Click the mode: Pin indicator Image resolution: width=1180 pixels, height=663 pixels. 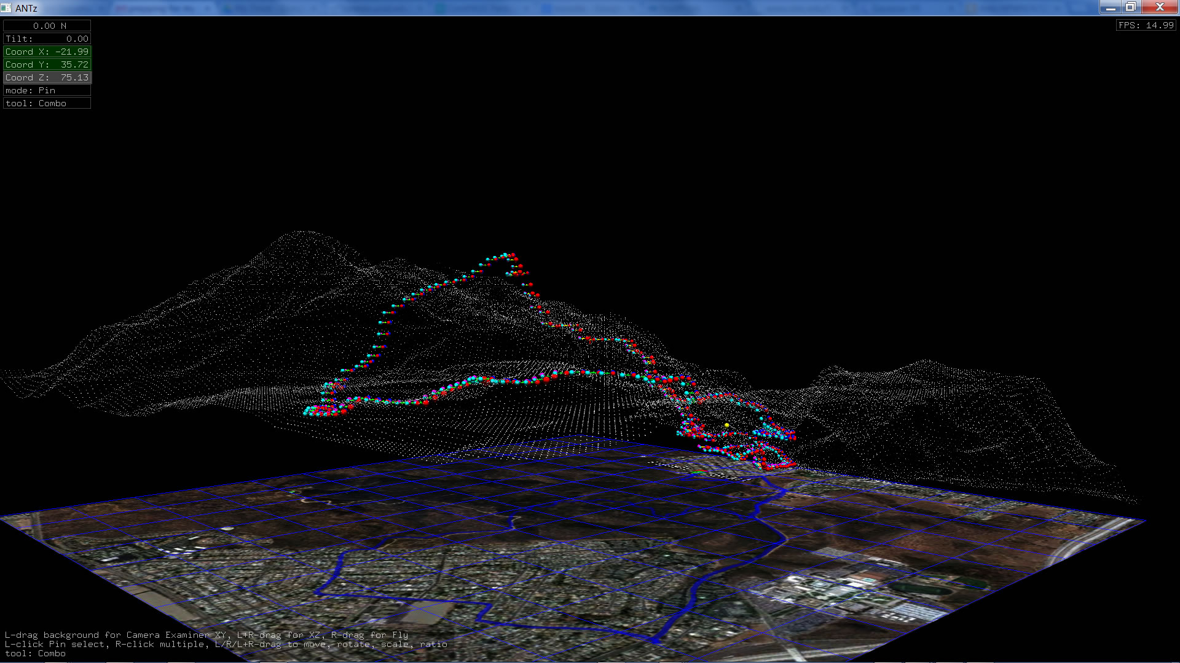pos(47,90)
